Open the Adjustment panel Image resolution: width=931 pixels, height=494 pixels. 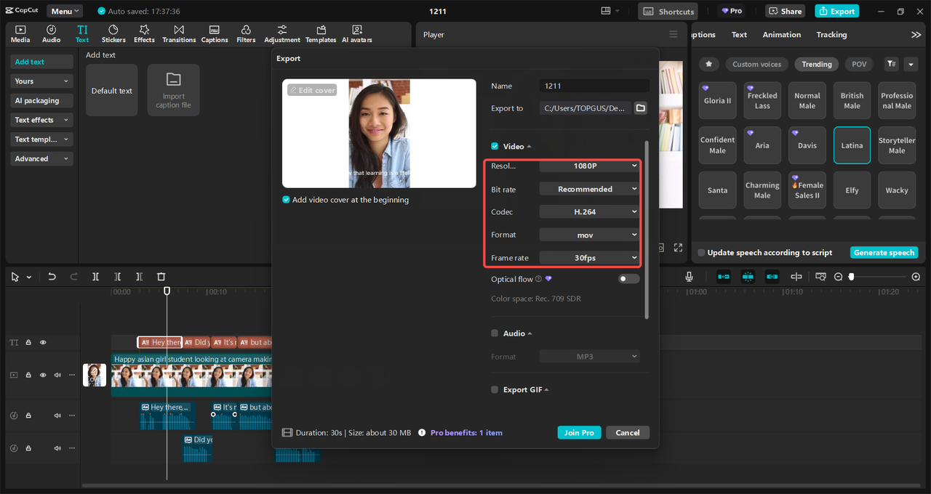(x=282, y=33)
